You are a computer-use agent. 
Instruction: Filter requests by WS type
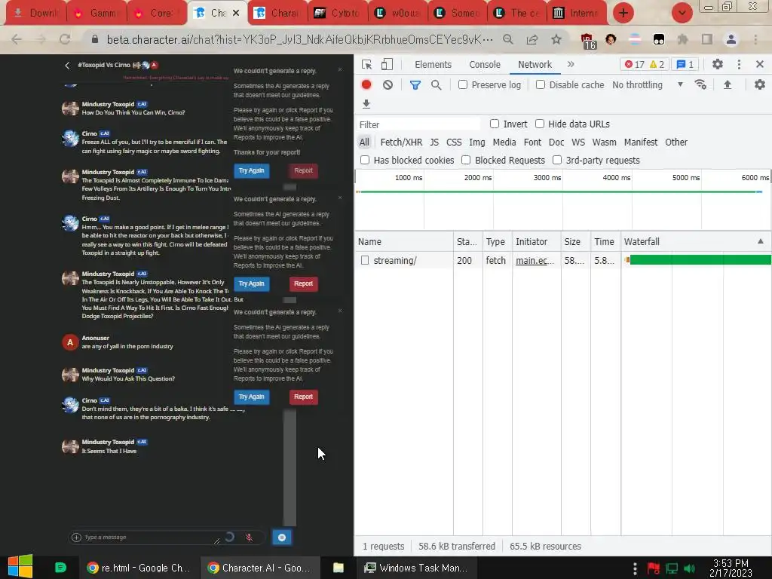(578, 142)
